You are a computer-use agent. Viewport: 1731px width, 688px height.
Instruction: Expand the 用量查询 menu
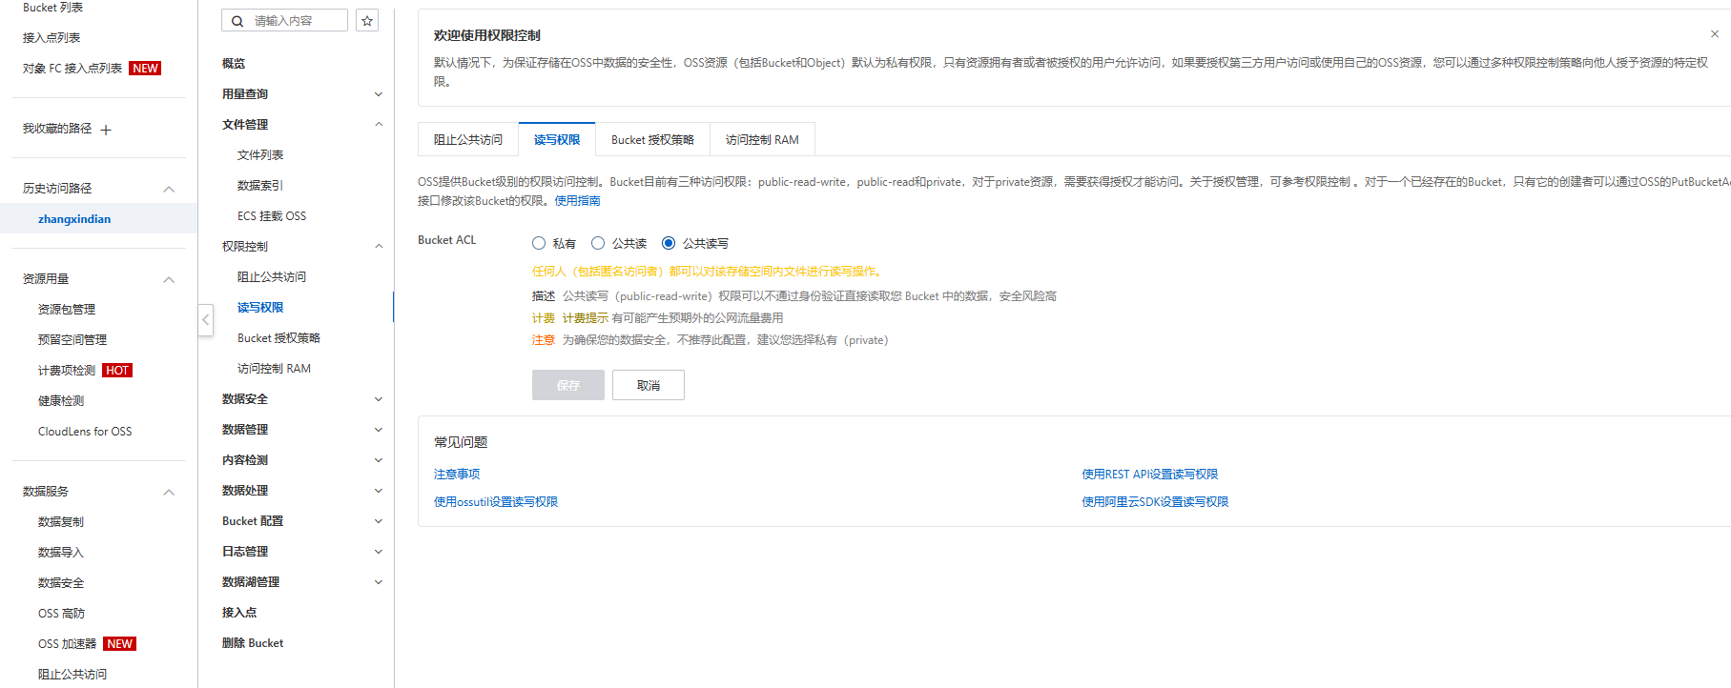[x=378, y=94]
